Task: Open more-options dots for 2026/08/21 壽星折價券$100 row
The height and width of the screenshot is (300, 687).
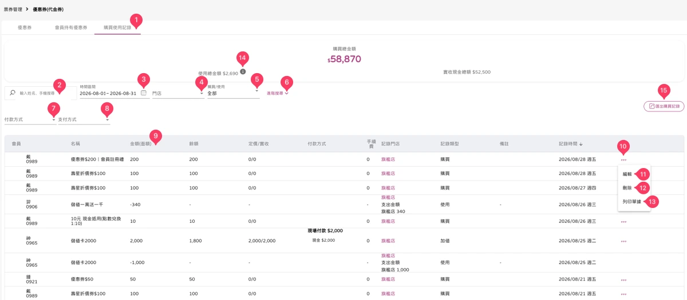Action: [623, 293]
